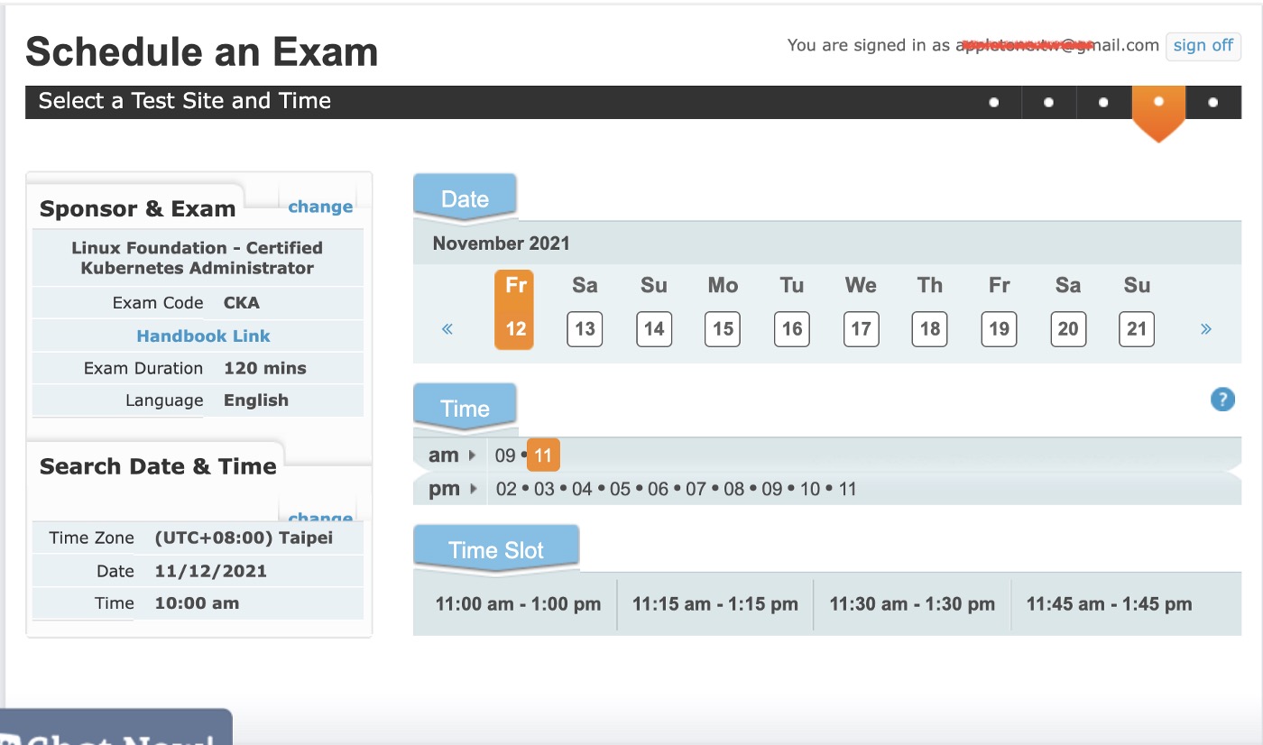Click the sign off button

tap(1203, 46)
